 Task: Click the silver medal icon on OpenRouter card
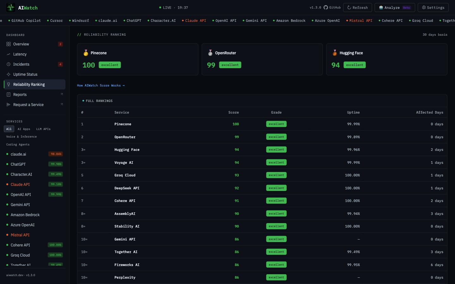click(210, 53)
